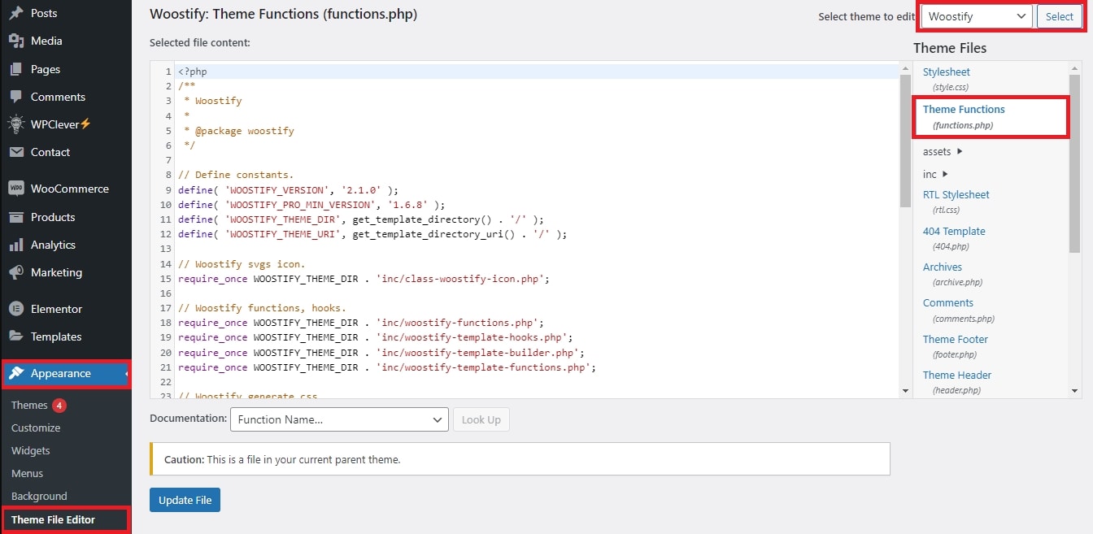Open Customize under Appearance
Screen dimensions: 1093x534
click(x=36, y=428)
